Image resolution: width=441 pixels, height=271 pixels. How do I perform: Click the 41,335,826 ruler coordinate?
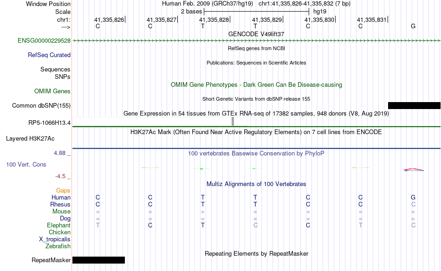coord(109,19)
